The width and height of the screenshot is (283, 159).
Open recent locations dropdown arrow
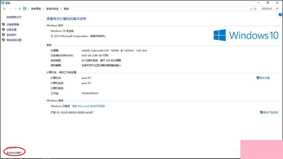pos(15,9)
